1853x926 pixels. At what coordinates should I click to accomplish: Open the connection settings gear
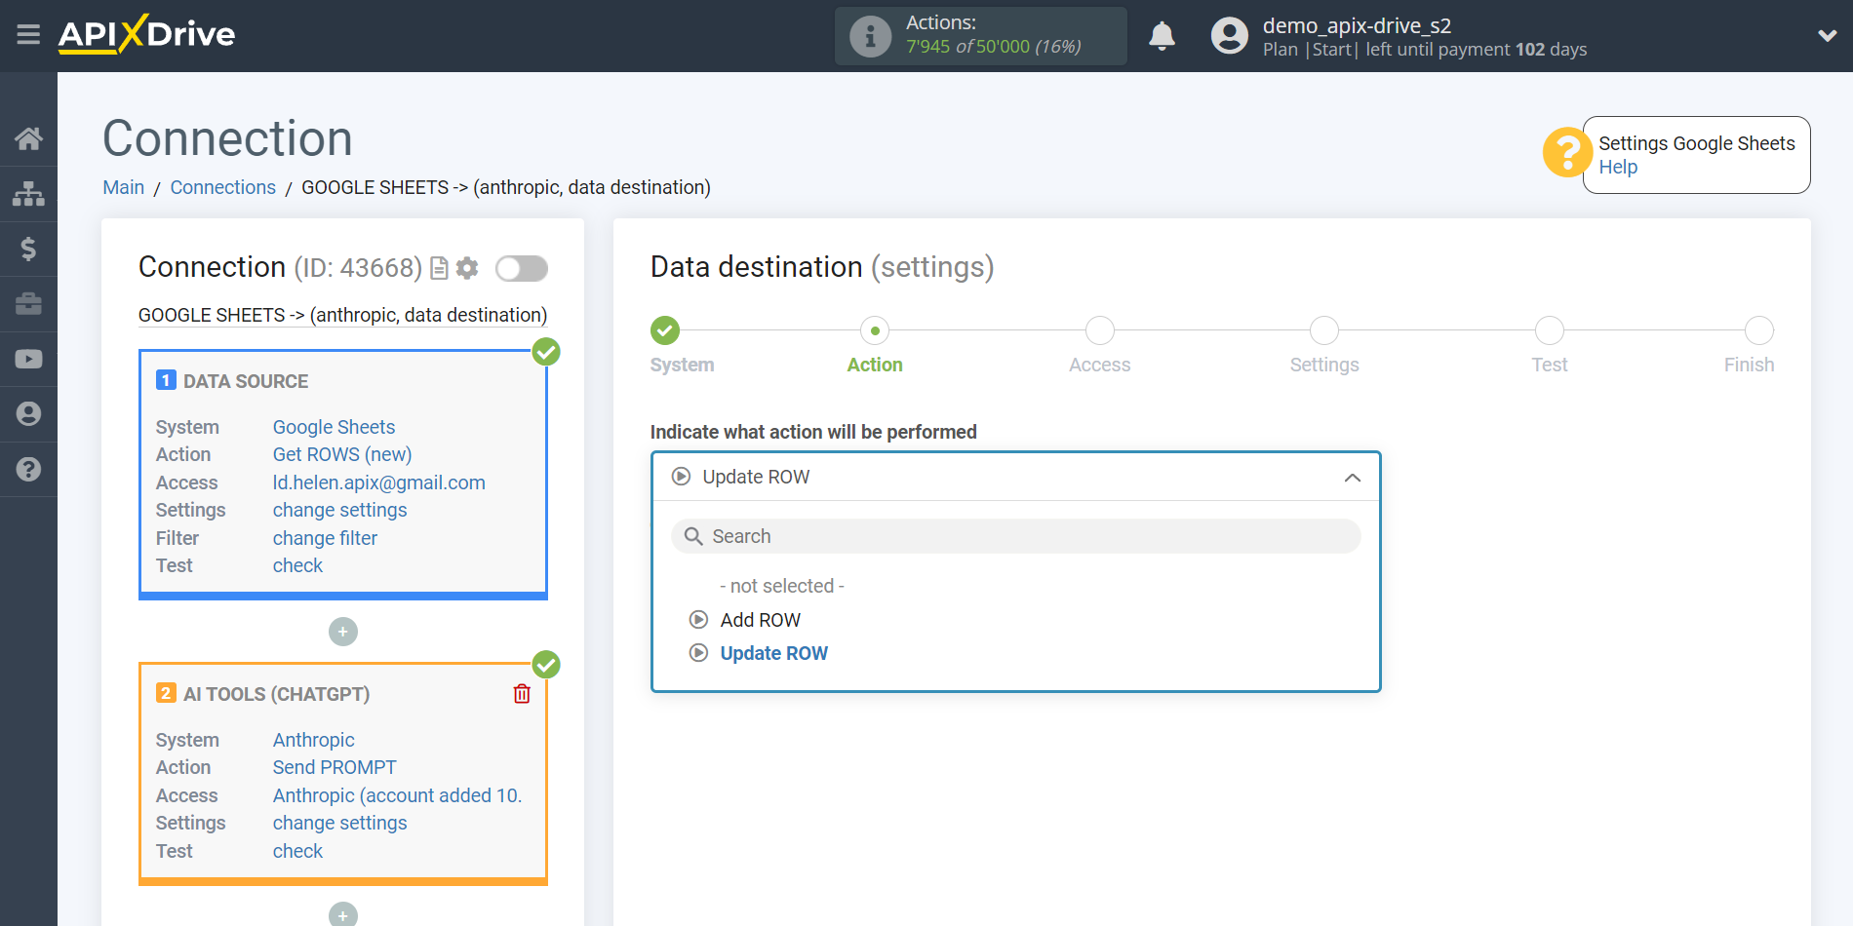(x=467, y=268)
